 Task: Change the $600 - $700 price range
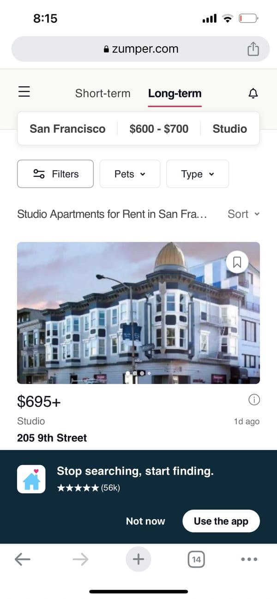coord(159,129)
